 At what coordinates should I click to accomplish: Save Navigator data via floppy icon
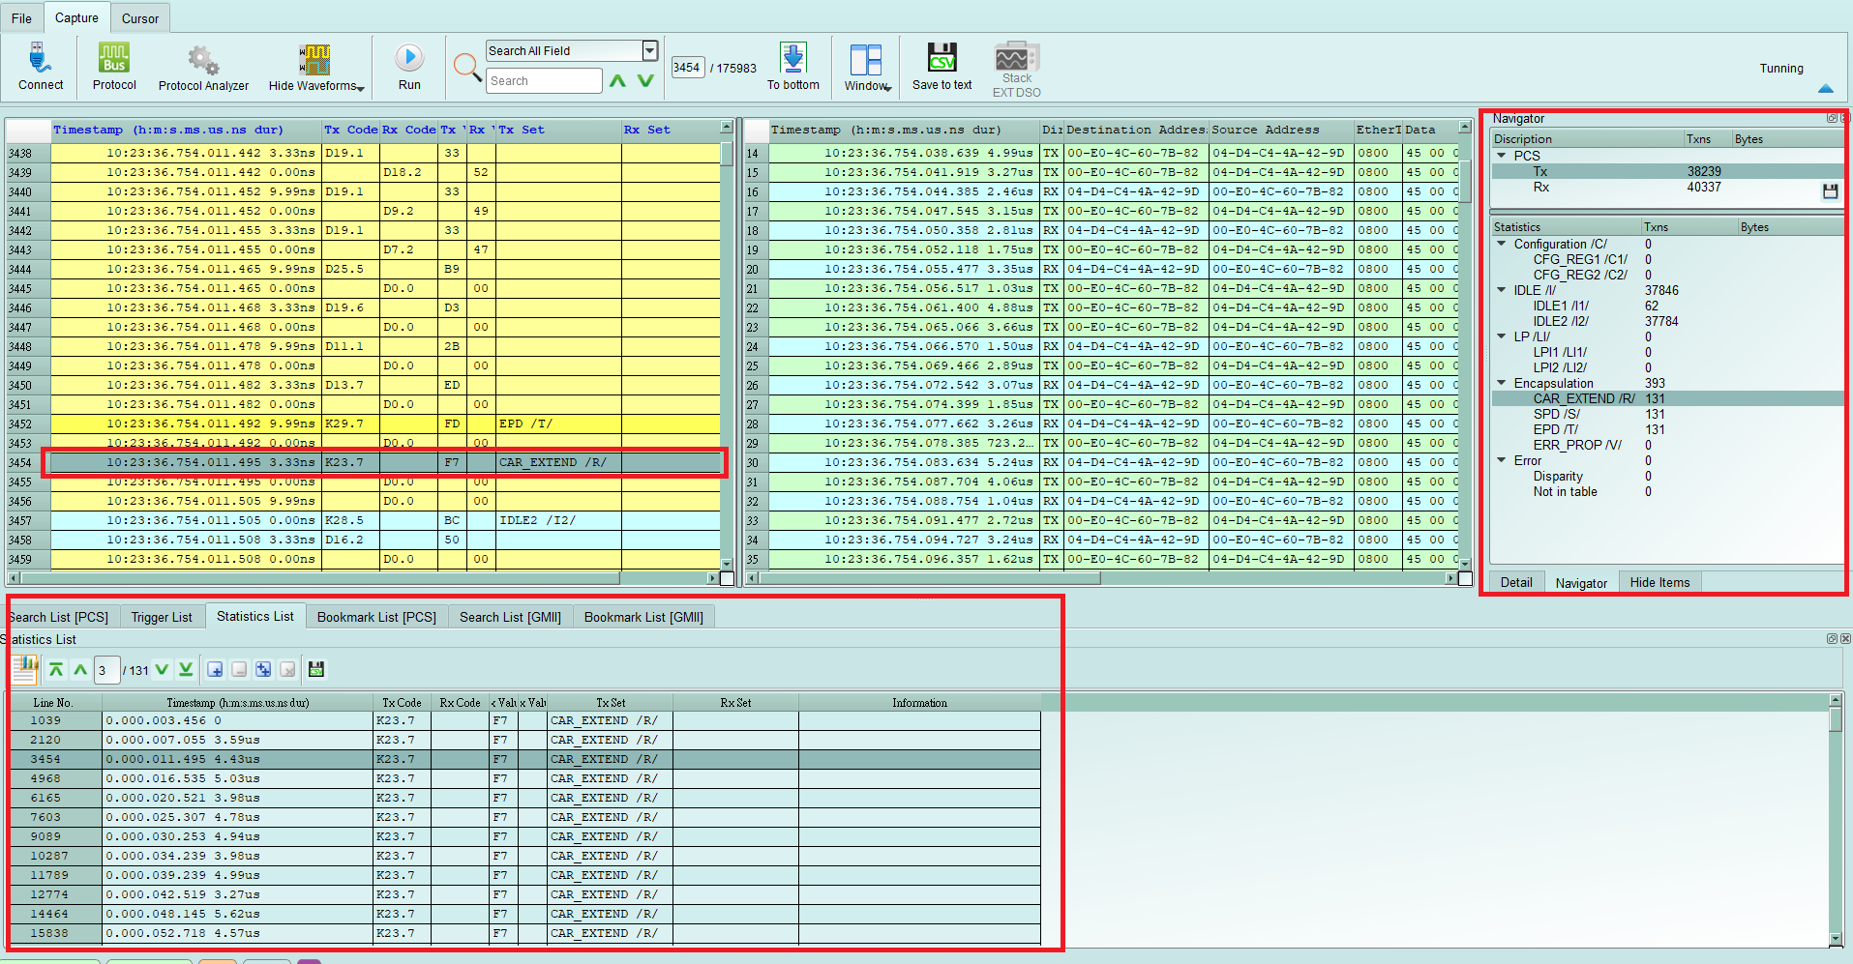1830,191
